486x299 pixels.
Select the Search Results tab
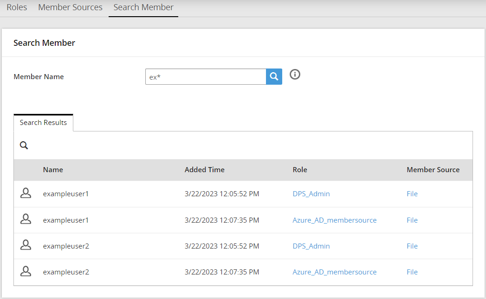click(x=43, y=123)
